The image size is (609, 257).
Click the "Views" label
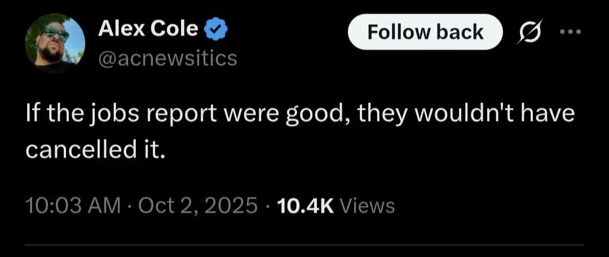[368, 206]
